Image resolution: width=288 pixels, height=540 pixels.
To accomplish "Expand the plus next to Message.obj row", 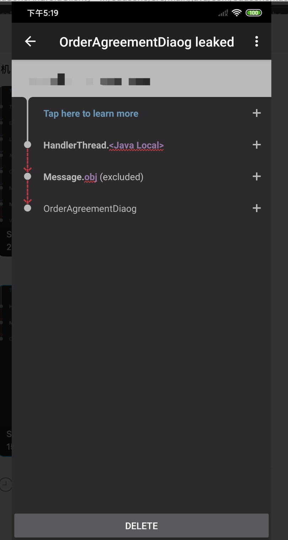I will [x=256, y=177].
